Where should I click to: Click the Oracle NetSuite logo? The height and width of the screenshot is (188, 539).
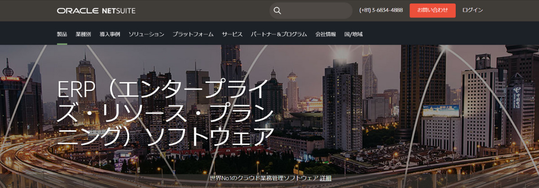(96, 10)
